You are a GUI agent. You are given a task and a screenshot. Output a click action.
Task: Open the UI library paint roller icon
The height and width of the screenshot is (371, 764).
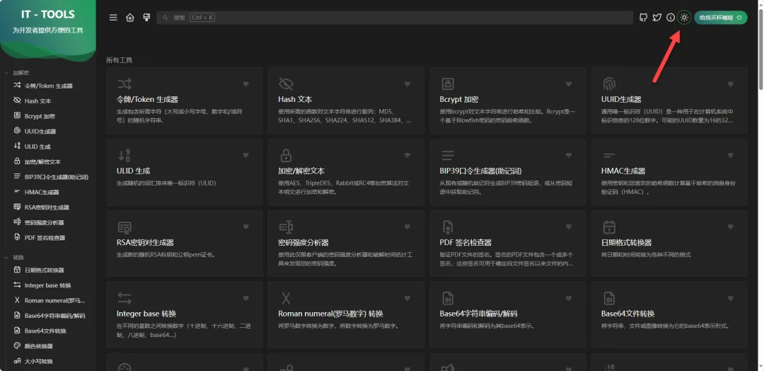pos(146,18)
